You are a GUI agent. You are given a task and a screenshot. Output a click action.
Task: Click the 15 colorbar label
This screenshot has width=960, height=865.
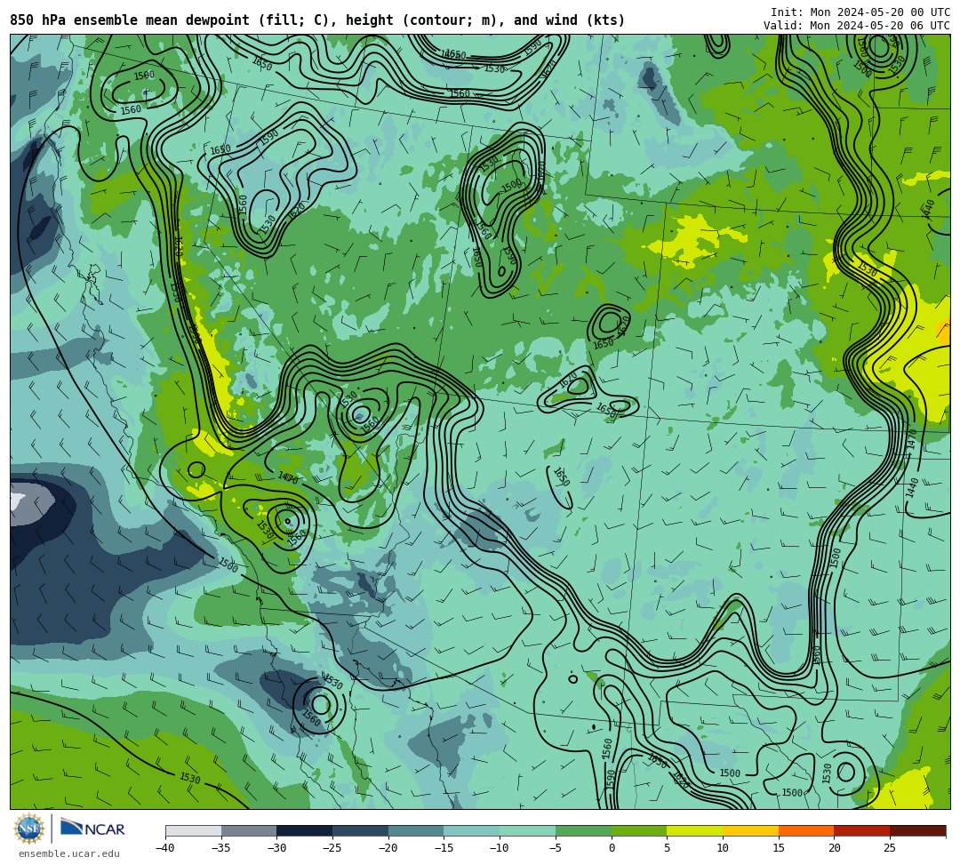(778, 848)
